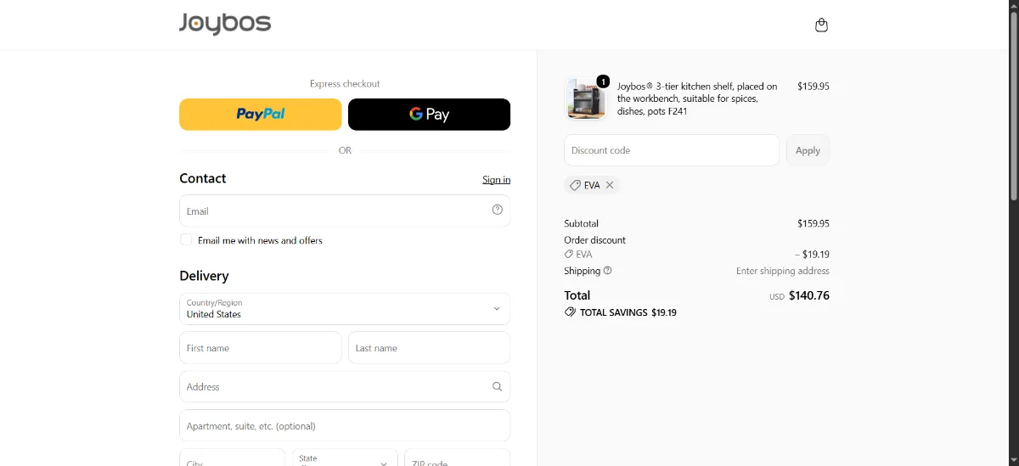Pay with PayPal express checkout

tap(261, 115)
